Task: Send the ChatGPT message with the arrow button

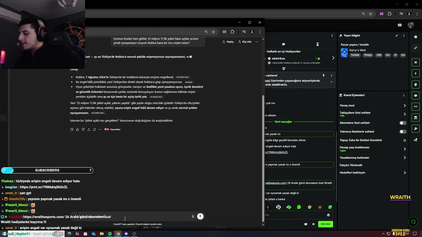Action: pos(200,216)
